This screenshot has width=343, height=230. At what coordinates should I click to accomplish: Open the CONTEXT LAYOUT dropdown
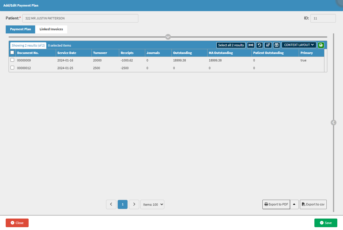pos(299,45)
